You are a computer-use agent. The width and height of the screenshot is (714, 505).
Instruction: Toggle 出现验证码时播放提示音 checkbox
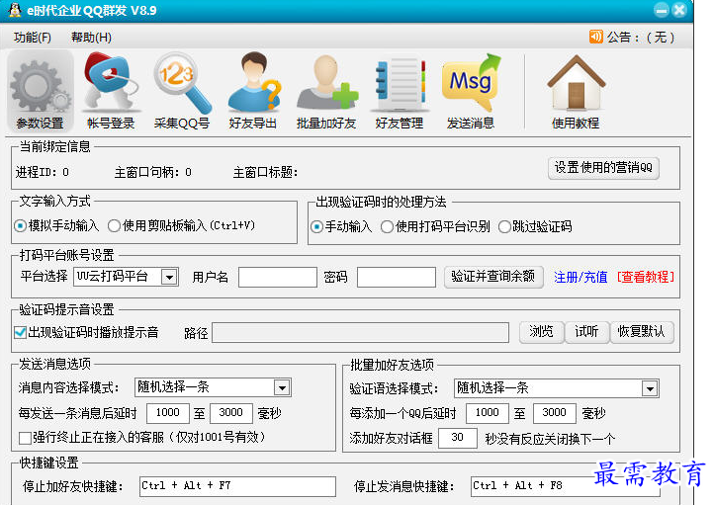pyautogui.click(x=21, y=333)
